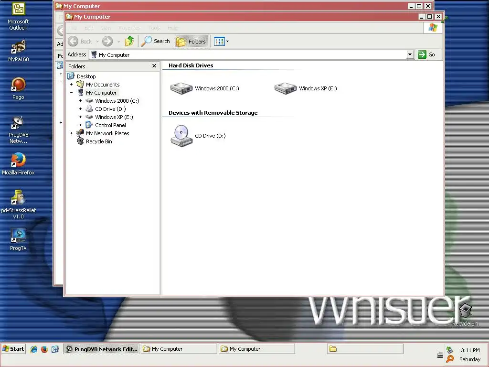
Task: Click the magnifier tray icon
Action: coord(450,359)
